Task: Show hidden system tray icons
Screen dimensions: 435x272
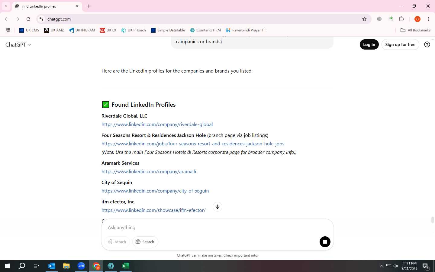Action: [x=381, y=266]
